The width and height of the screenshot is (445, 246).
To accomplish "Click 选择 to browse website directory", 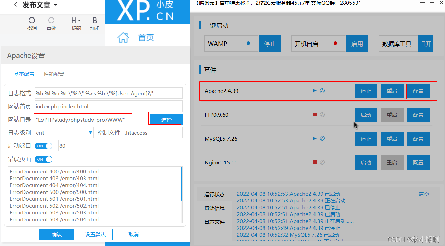I will click(166, 120).
